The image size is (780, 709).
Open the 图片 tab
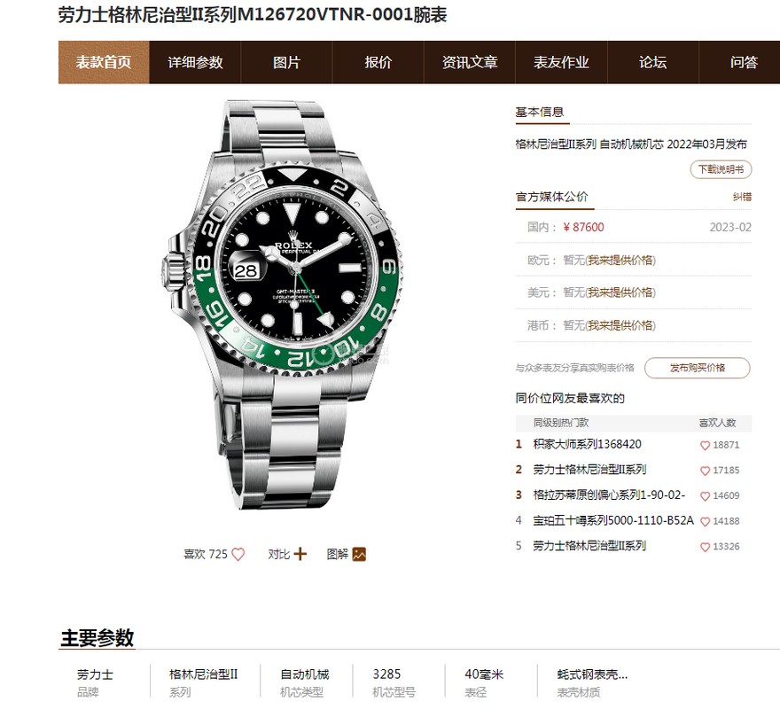point(286,62)
